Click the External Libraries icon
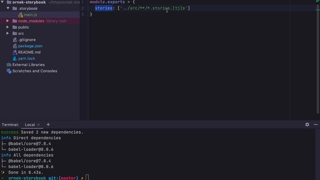 9,64
